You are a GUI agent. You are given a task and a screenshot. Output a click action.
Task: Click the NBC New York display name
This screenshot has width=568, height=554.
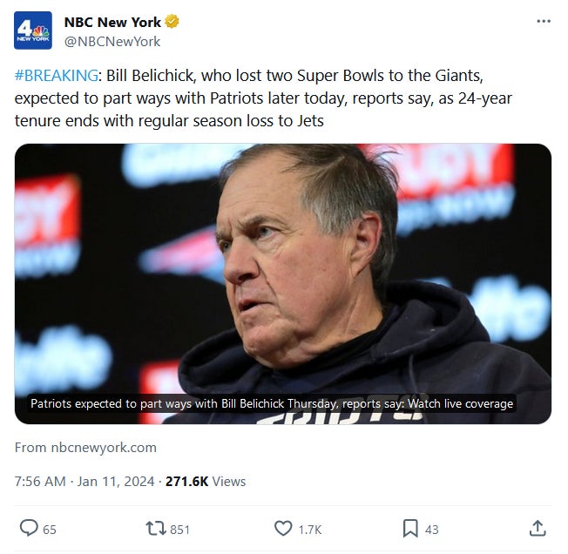[113, 23]
